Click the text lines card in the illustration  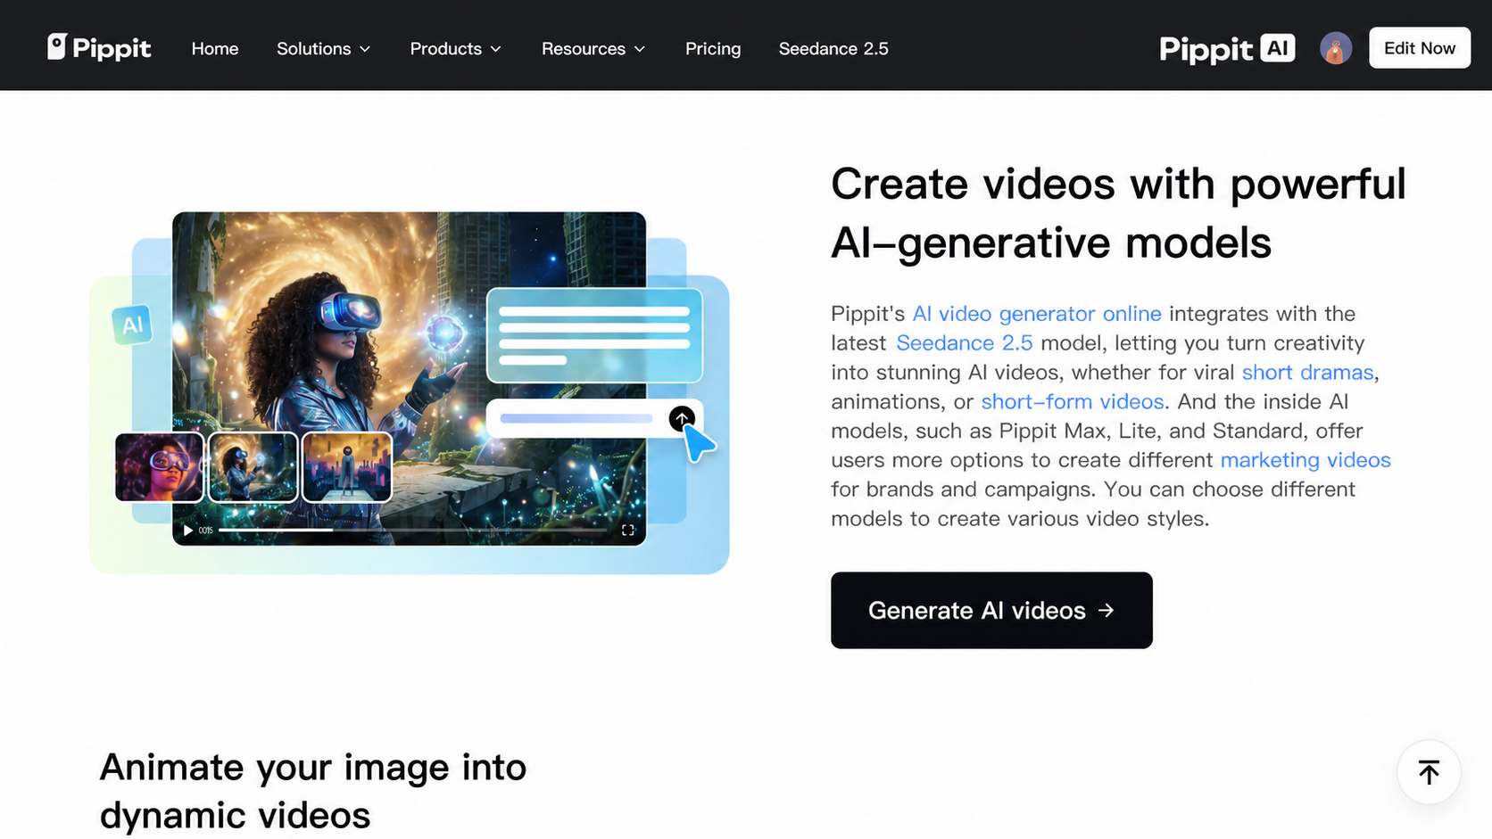594,335
